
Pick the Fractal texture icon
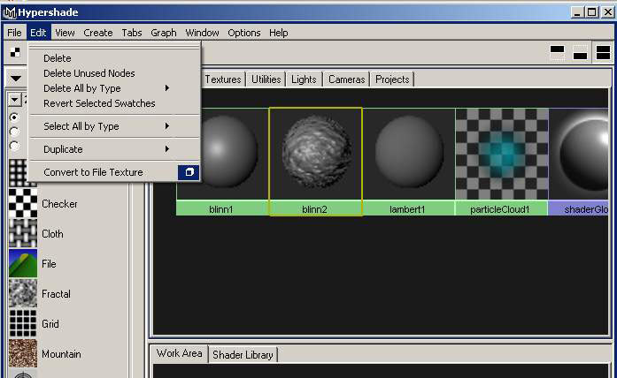tap(23, 294)
